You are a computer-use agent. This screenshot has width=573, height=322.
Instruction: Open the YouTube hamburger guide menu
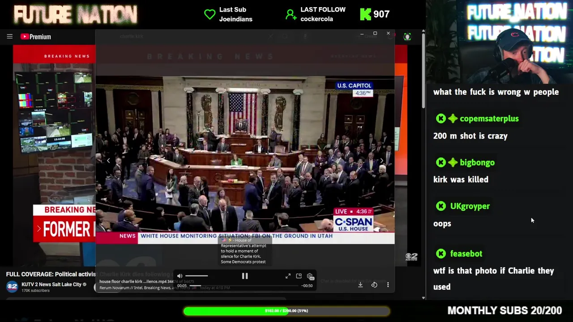[9, 37]
